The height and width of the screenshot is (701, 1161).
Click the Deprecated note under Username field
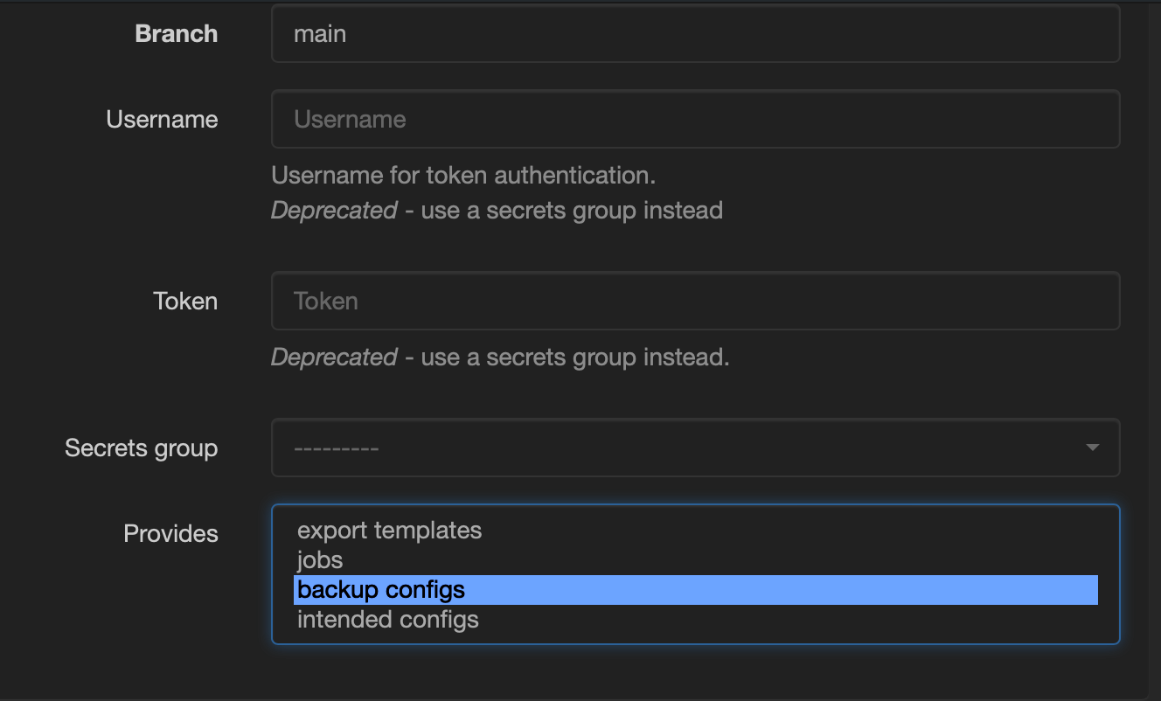(x=497, y=211)
